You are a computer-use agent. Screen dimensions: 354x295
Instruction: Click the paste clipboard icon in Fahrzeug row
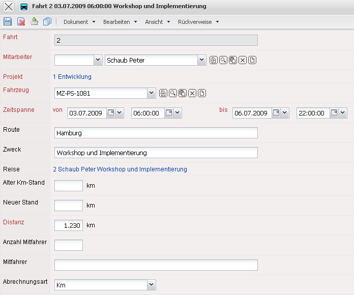(x=183, y=93)
